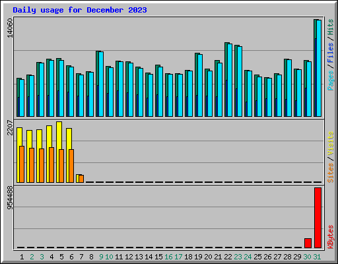Click day label 31 on the x-axis
The height and width of the screenshot is (264, 338).
(x=317, y=257)
